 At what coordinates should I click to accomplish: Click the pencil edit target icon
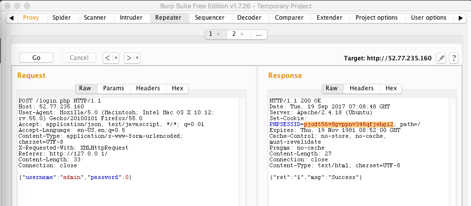coord(441,58)
